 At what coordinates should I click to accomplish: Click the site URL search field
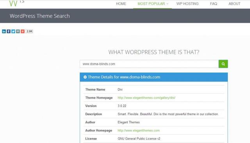click(x=149, y=64)
